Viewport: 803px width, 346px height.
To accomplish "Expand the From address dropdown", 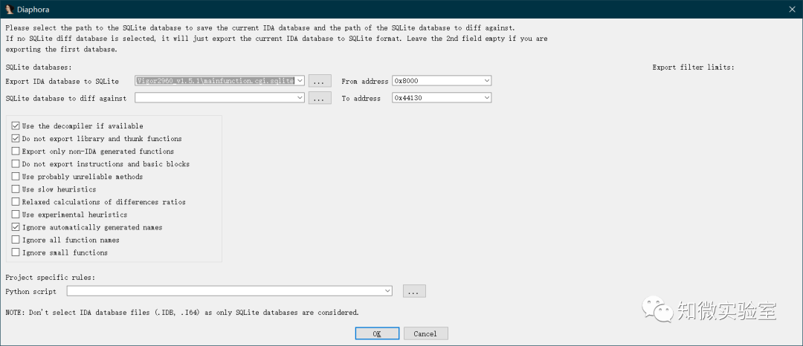I will (486, 81).
